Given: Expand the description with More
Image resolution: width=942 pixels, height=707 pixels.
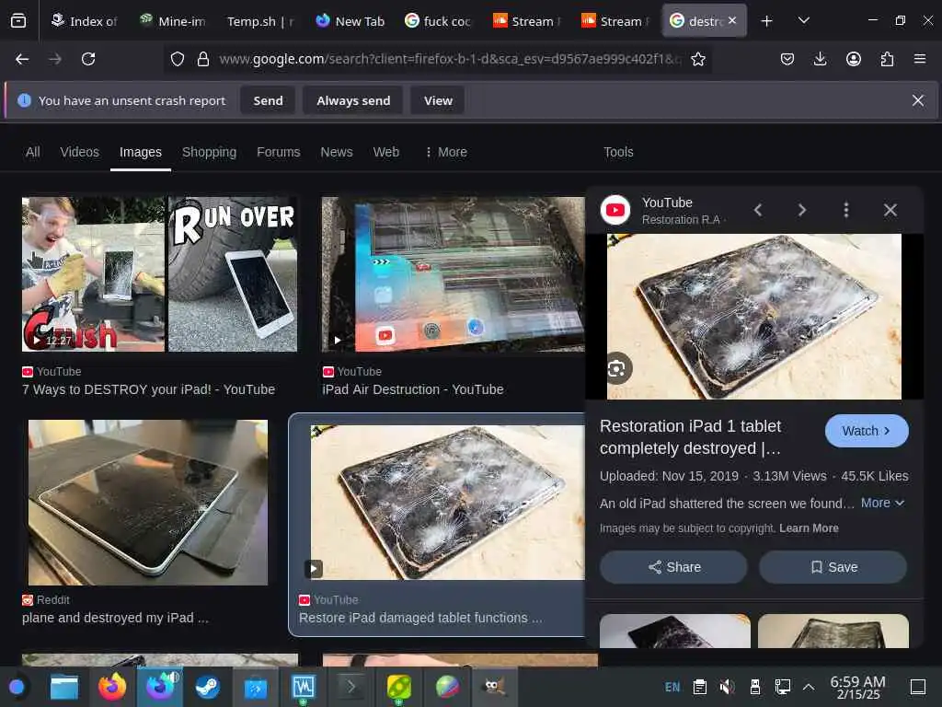Looking at the screenshot, I should coord(882,504).
